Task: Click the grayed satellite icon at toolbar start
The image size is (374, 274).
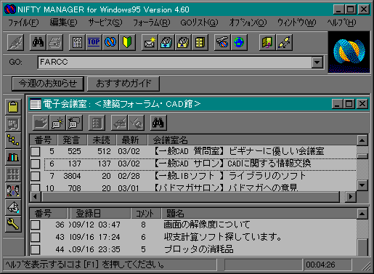Action: (x=15, y=42)
